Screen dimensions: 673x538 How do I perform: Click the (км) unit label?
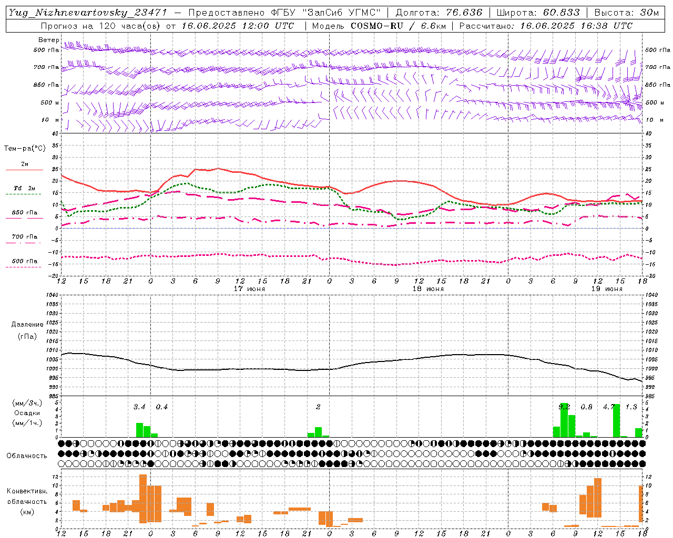(x=27, y=511)
